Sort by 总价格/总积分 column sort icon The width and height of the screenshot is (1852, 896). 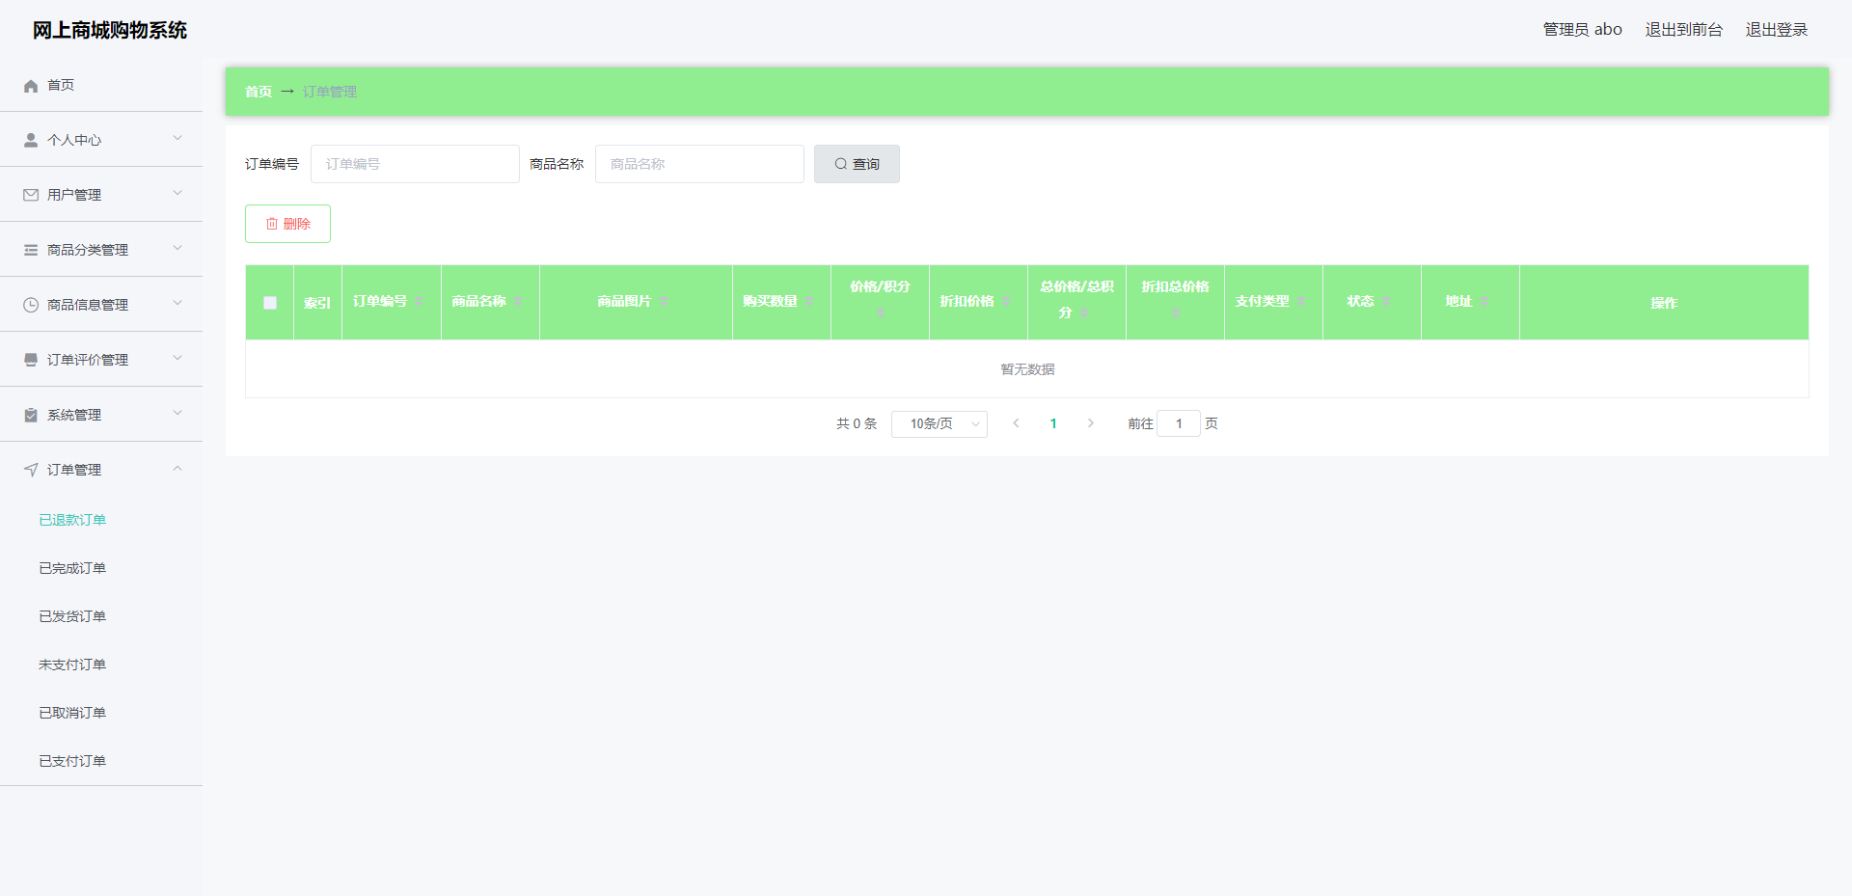1084,312
